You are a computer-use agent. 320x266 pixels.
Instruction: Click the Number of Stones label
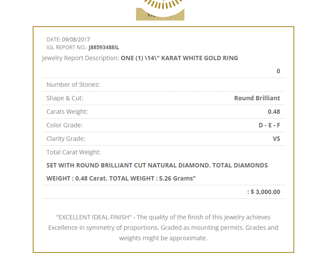(73, 85)
